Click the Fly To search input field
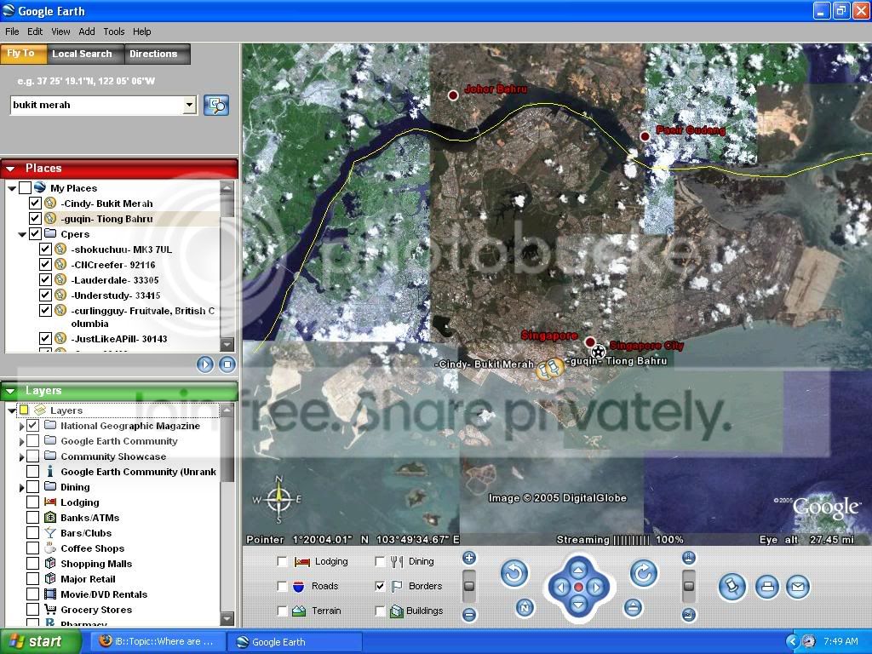 click(x=97, y=105)
